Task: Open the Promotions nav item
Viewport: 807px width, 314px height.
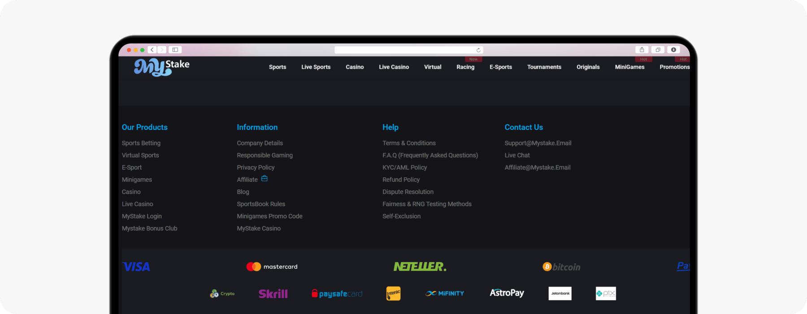Action: 675,67
